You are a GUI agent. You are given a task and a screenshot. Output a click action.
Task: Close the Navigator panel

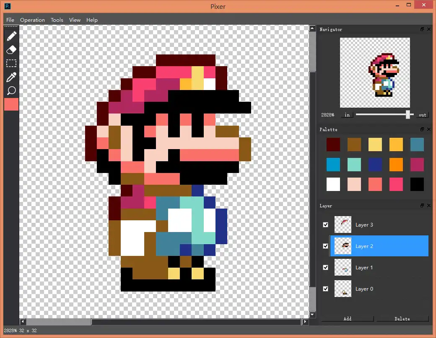point(429,29)
